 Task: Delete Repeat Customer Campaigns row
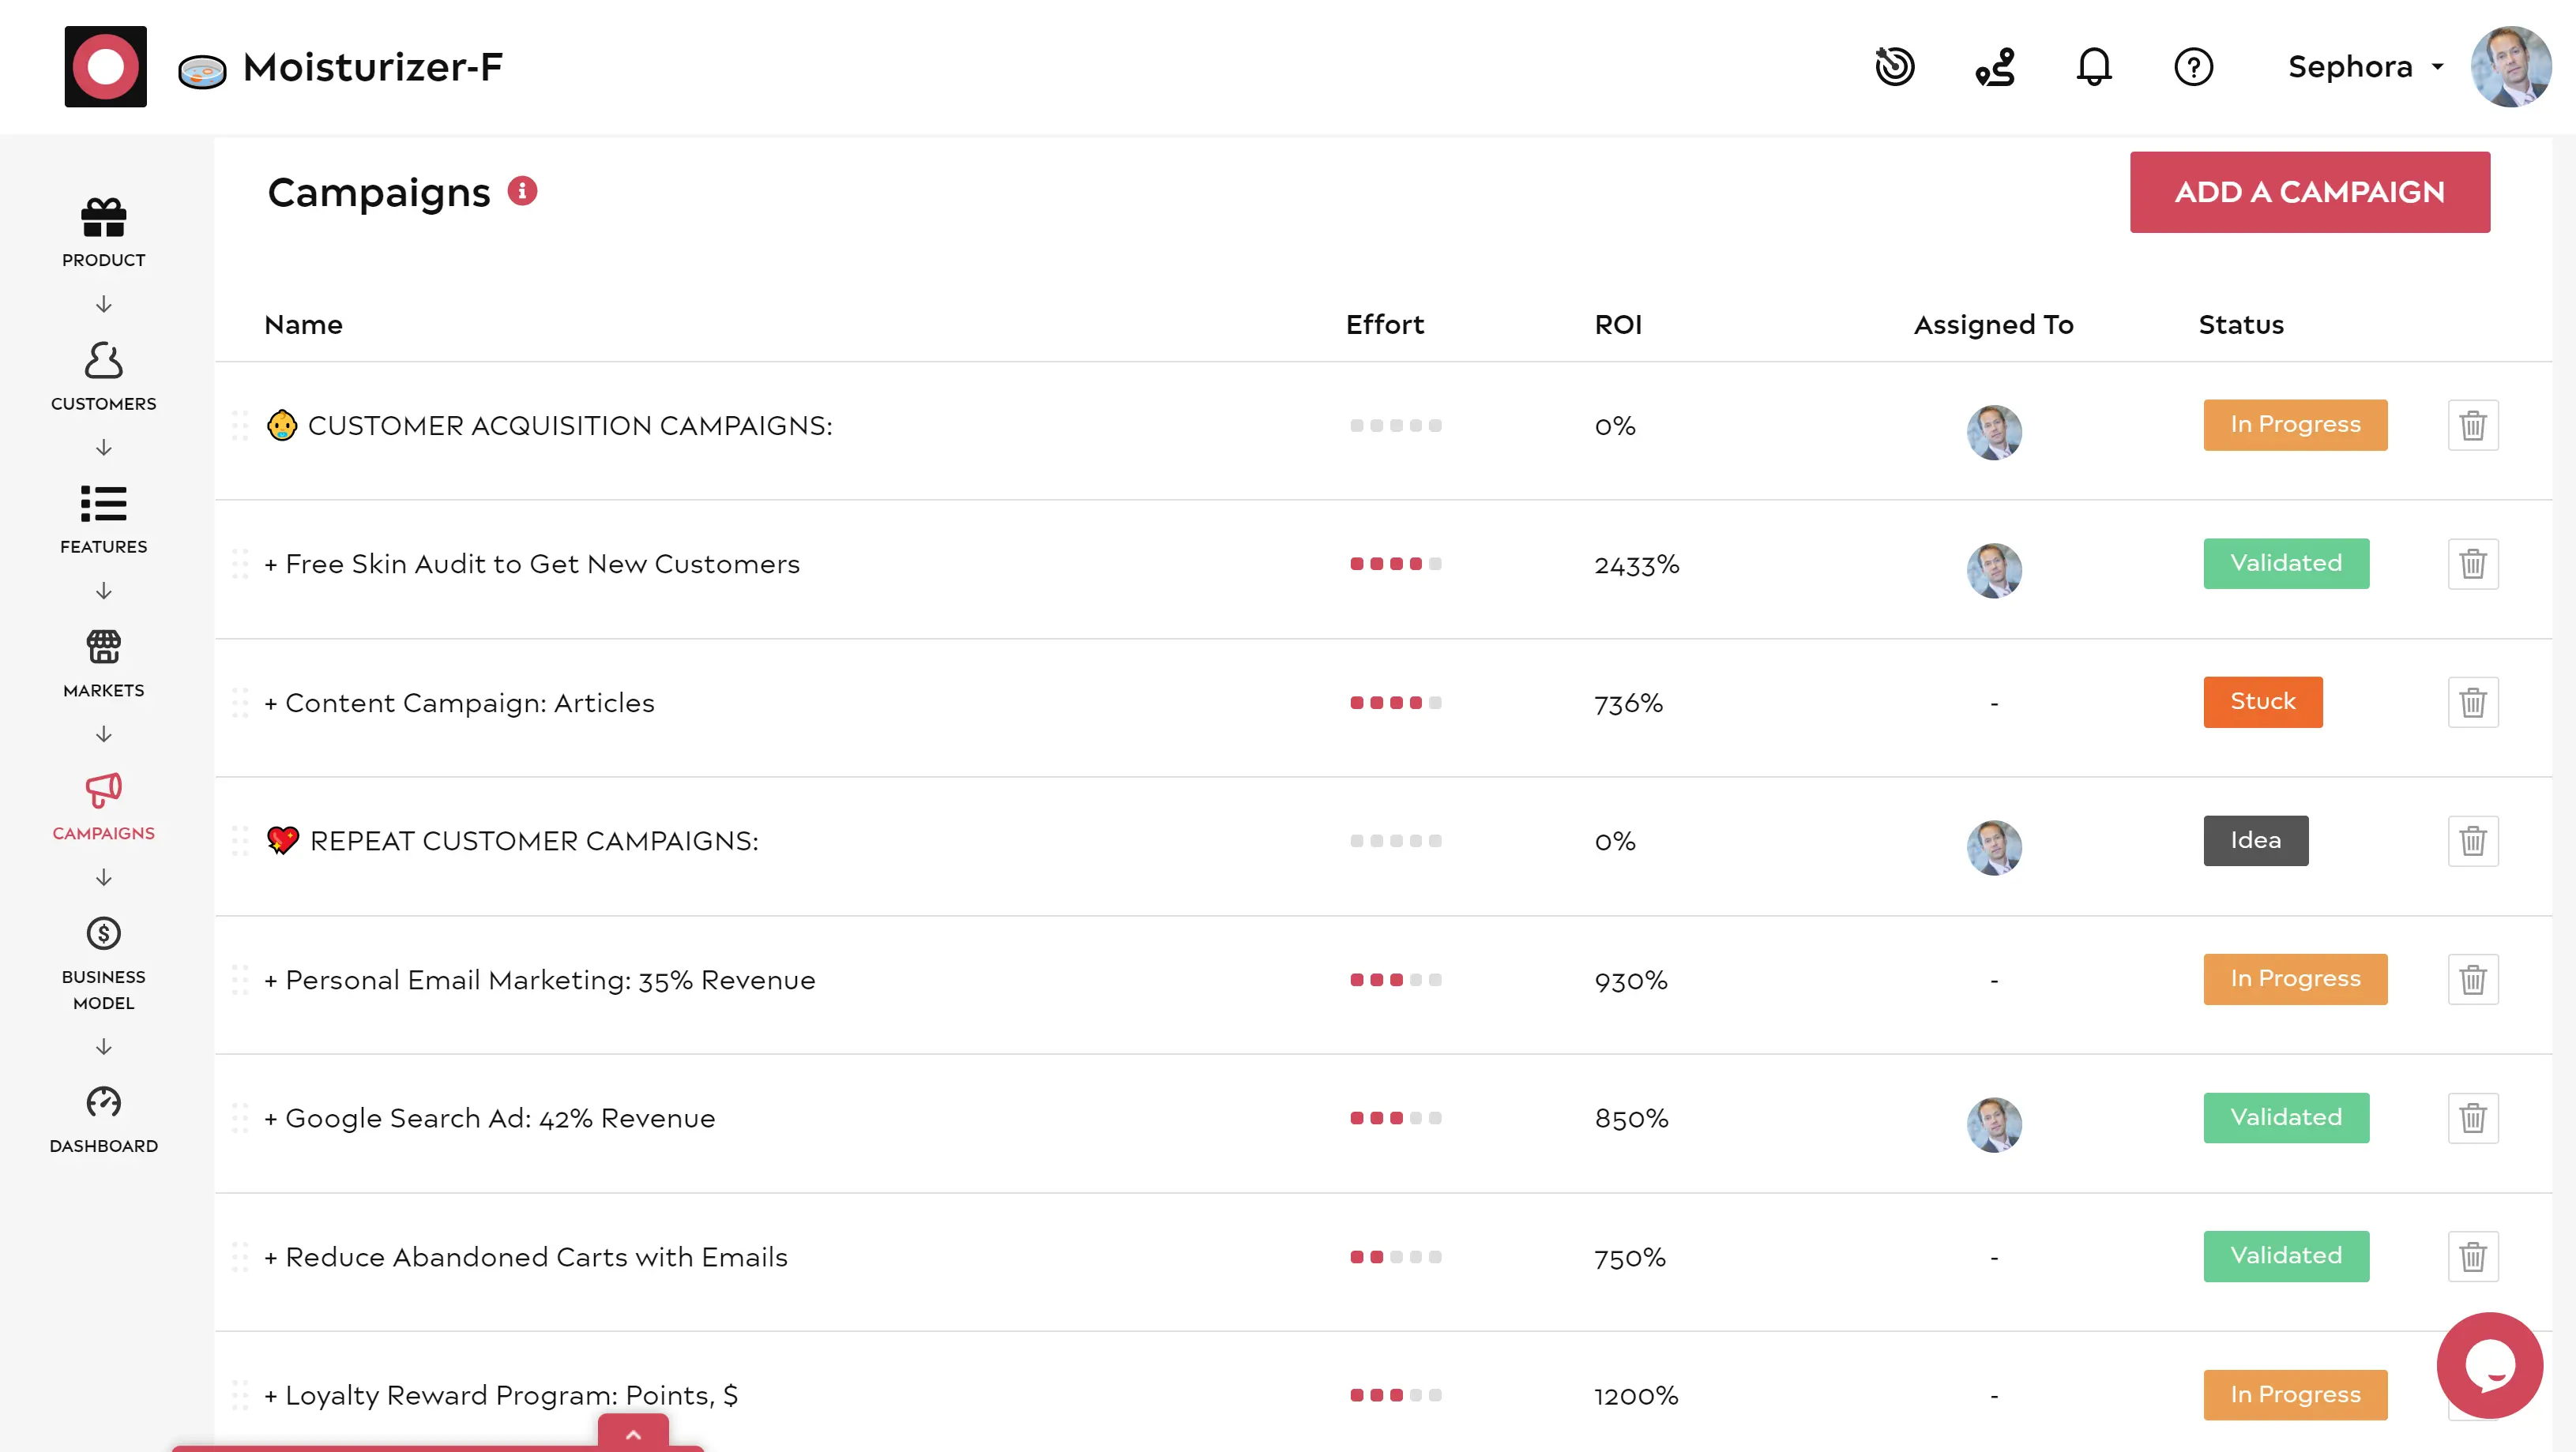pos(2472,840)
